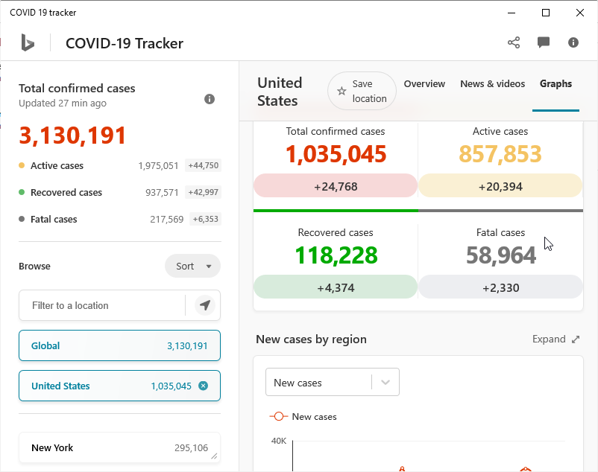Click the +44,750 active change badge
The height and width of the screenshot is (472, 598).
coord(204,165)
